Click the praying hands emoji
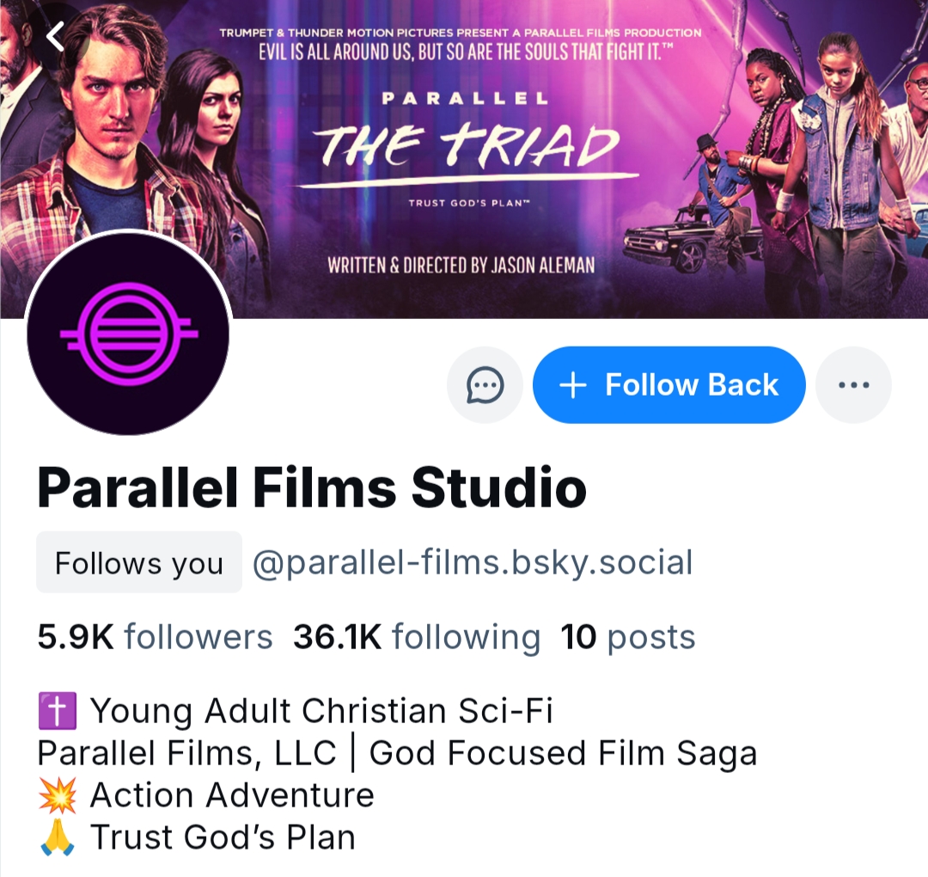928x877 pixels. pyautogui.click(x=58, y=837)
